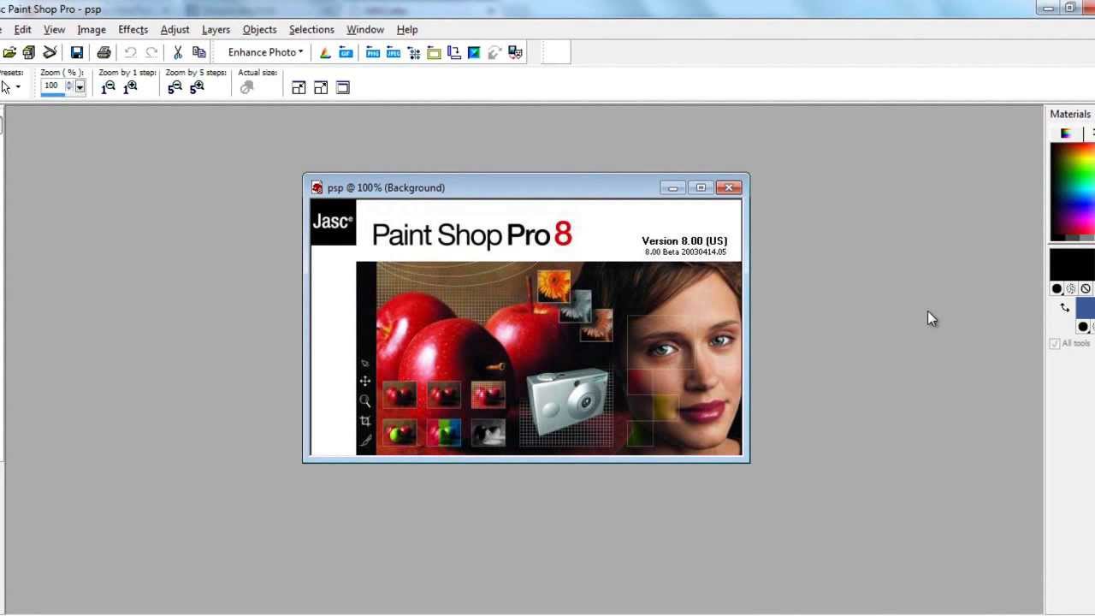This screenshot has height=616, width=1095.
Task: Zoom in by 5 steps
Action: [197, 87]
